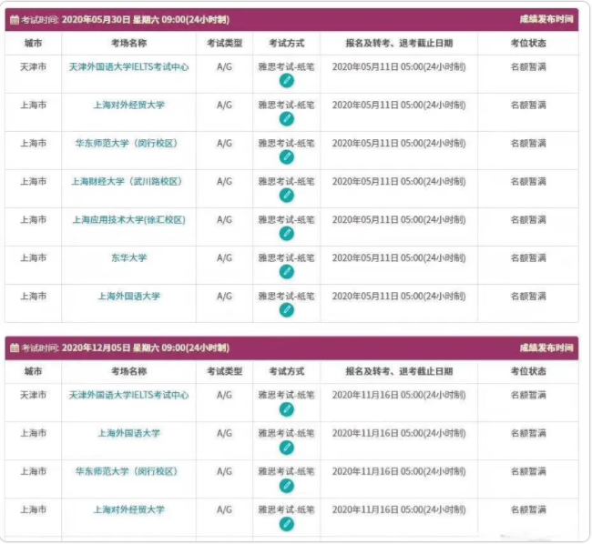Click pencil icon in 上海外国语大学 row, 12月05日 table
The width and height of the screenshot is (592, 544).
pos(287,448)
